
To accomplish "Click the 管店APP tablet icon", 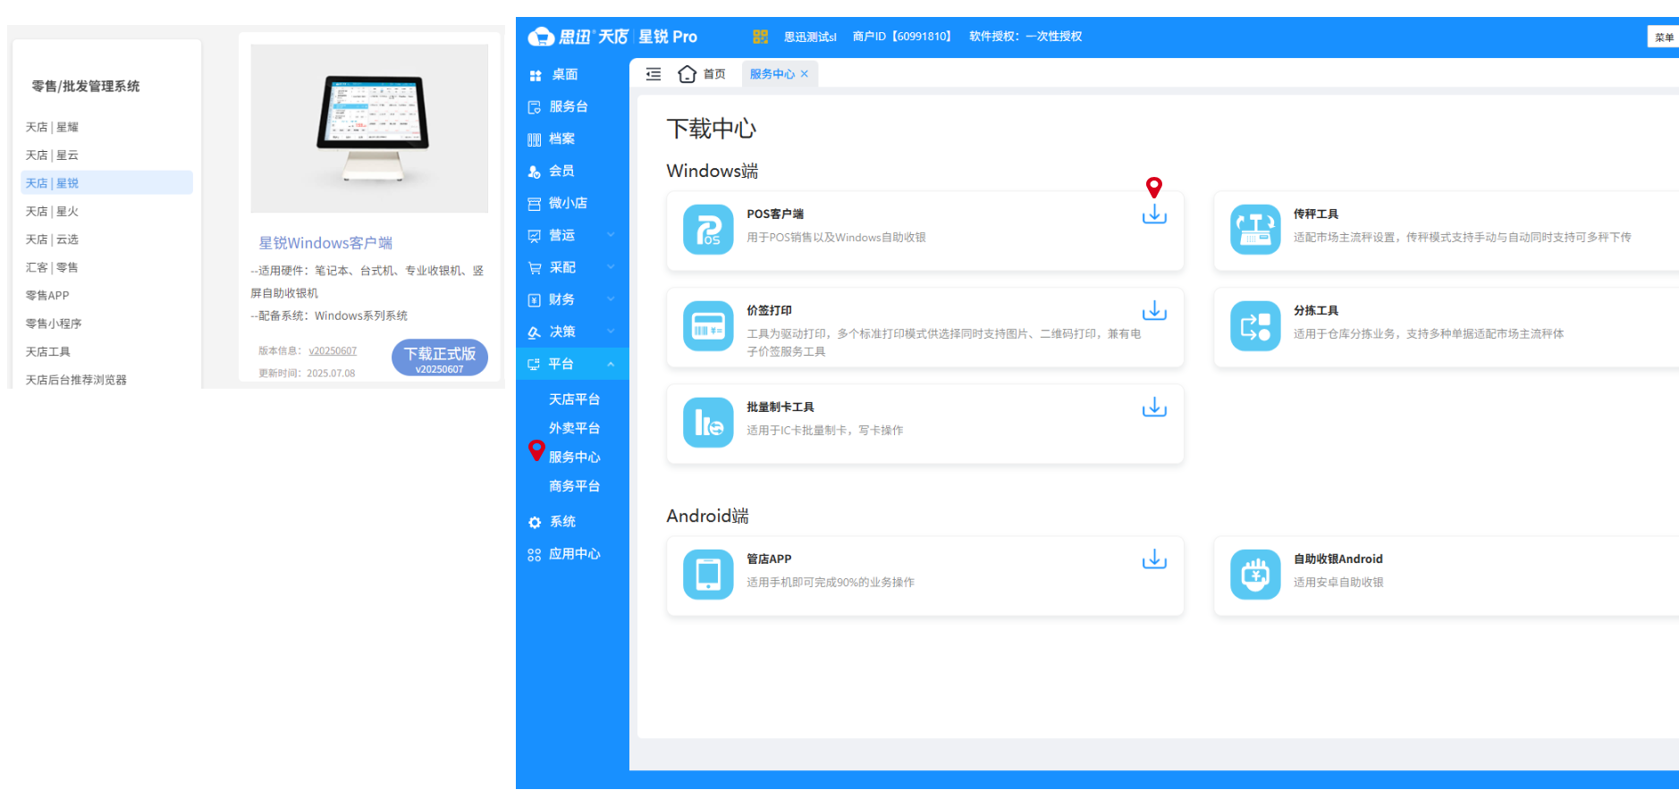I will tap(708, 575).
